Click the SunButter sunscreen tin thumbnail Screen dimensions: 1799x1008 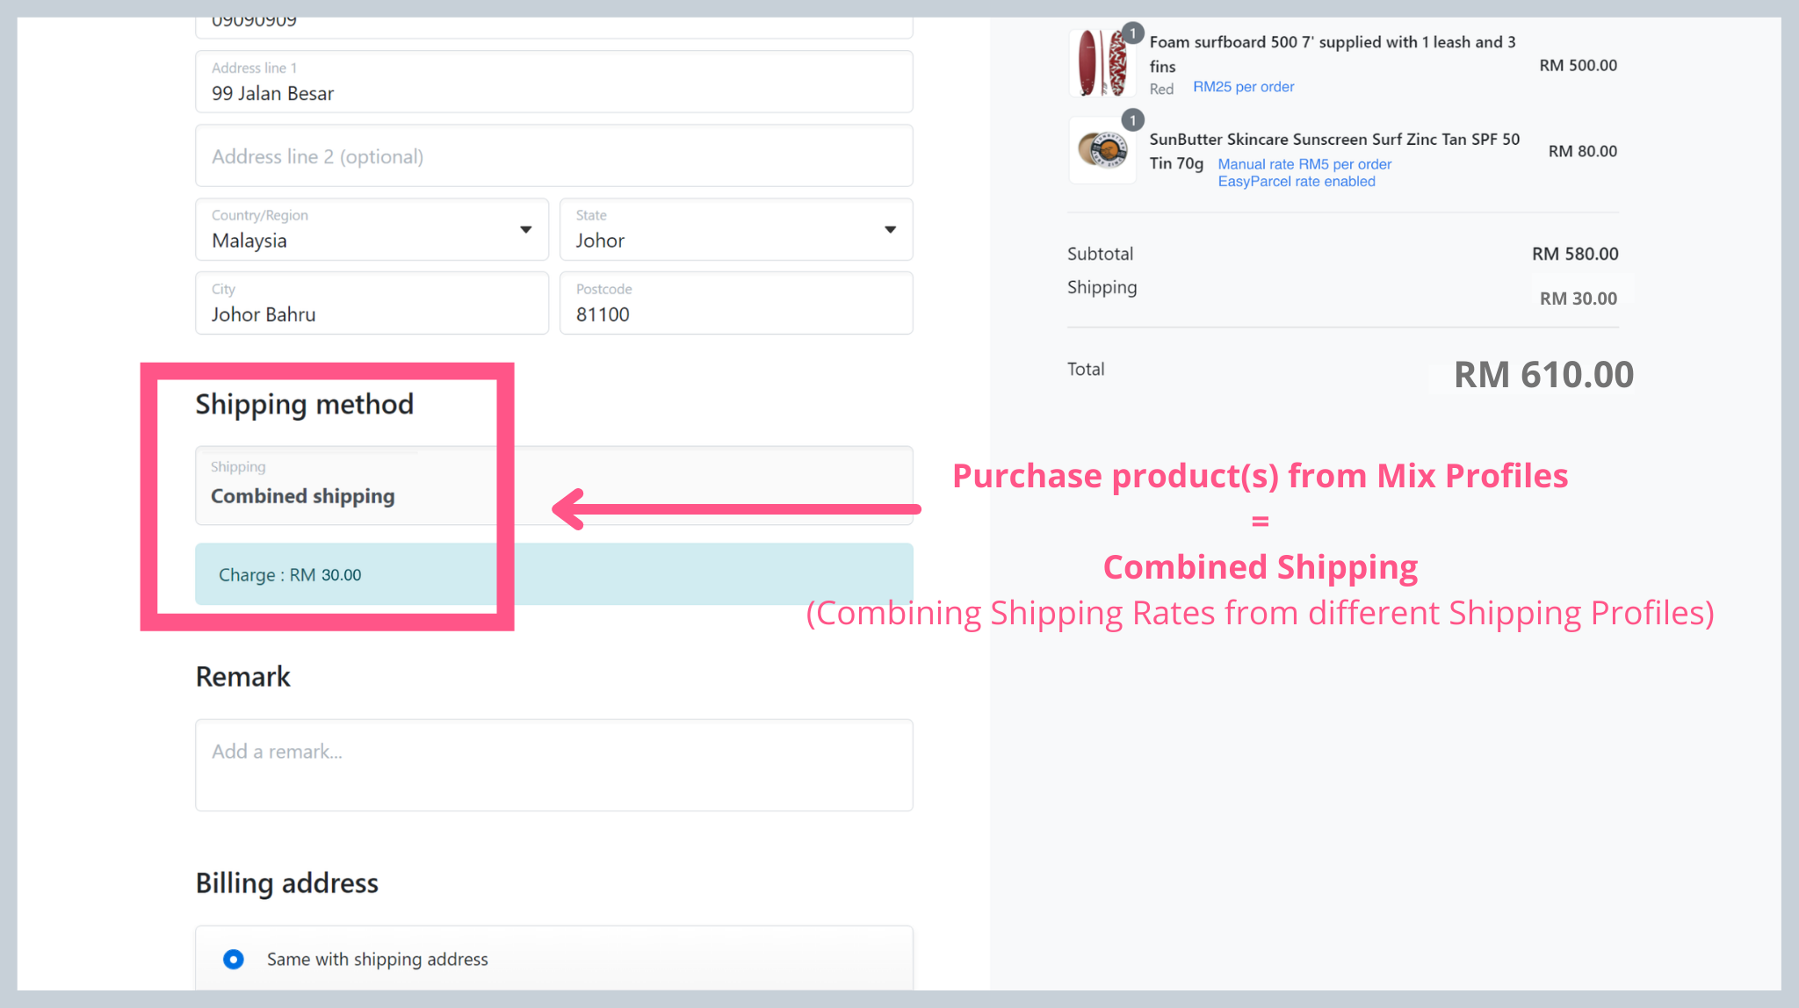click(1102, 150)
